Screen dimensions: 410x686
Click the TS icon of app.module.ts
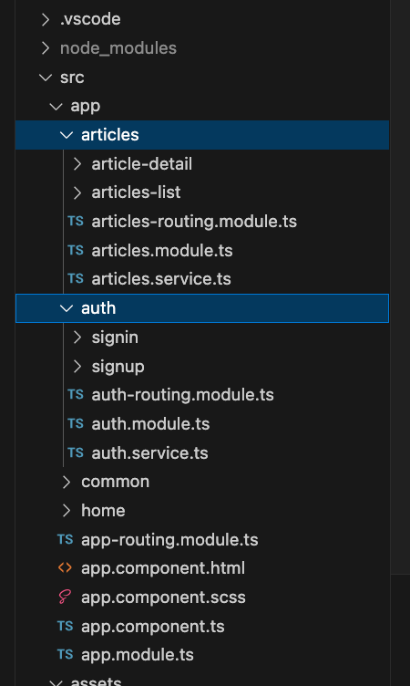pos(65,655)
